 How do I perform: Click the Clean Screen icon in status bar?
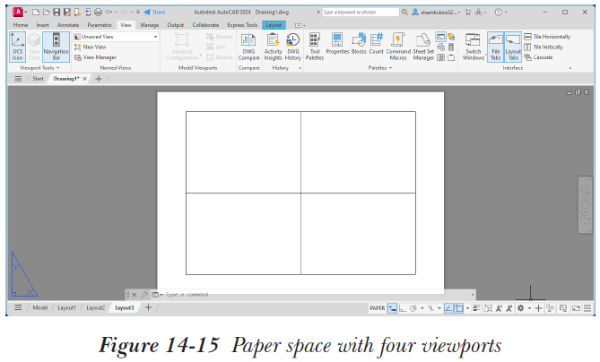[x=576, y=308]
